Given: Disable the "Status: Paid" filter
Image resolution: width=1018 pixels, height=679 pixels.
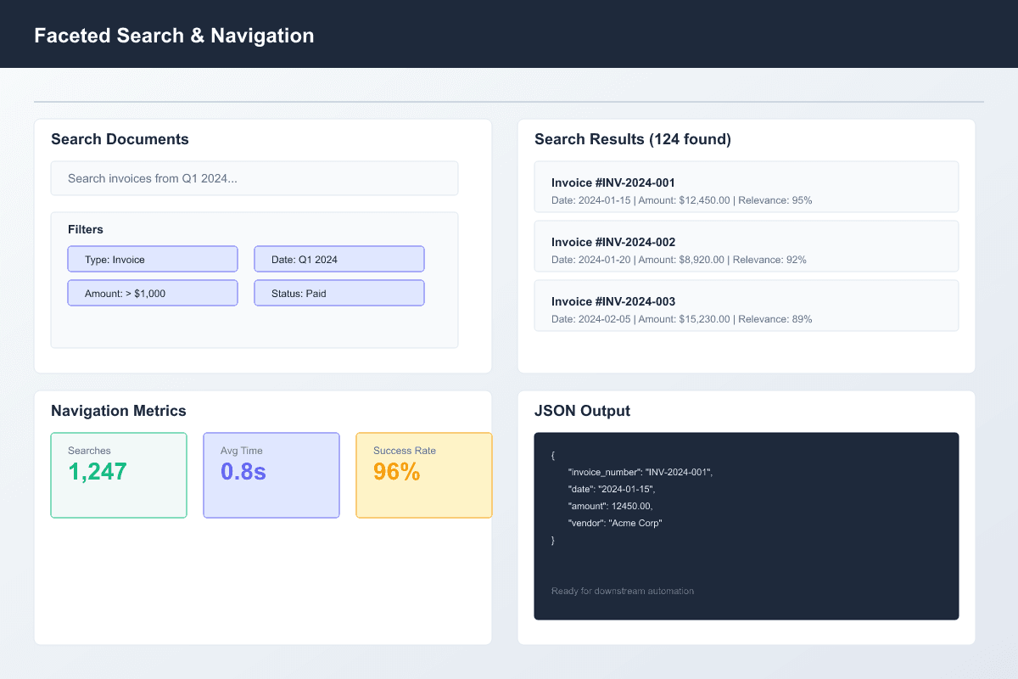Looking at the screenshot, I should coord(339,293).
